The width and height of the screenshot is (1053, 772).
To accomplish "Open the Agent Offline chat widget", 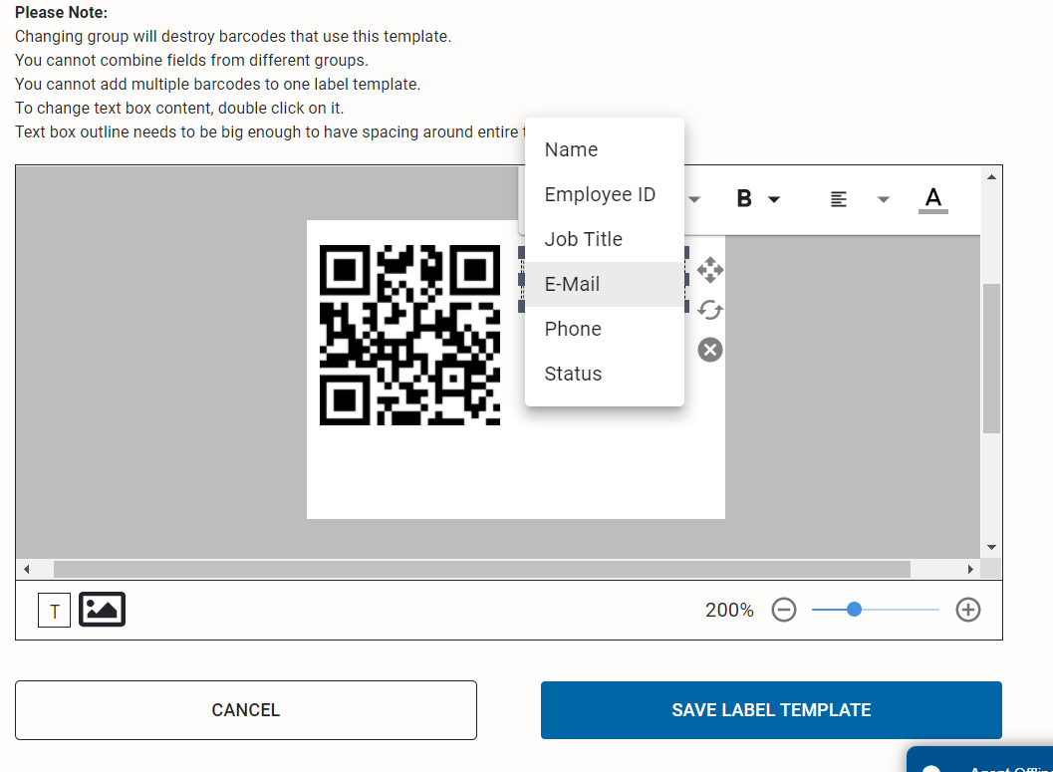I will pyautogui.click(x=980, y=759).
